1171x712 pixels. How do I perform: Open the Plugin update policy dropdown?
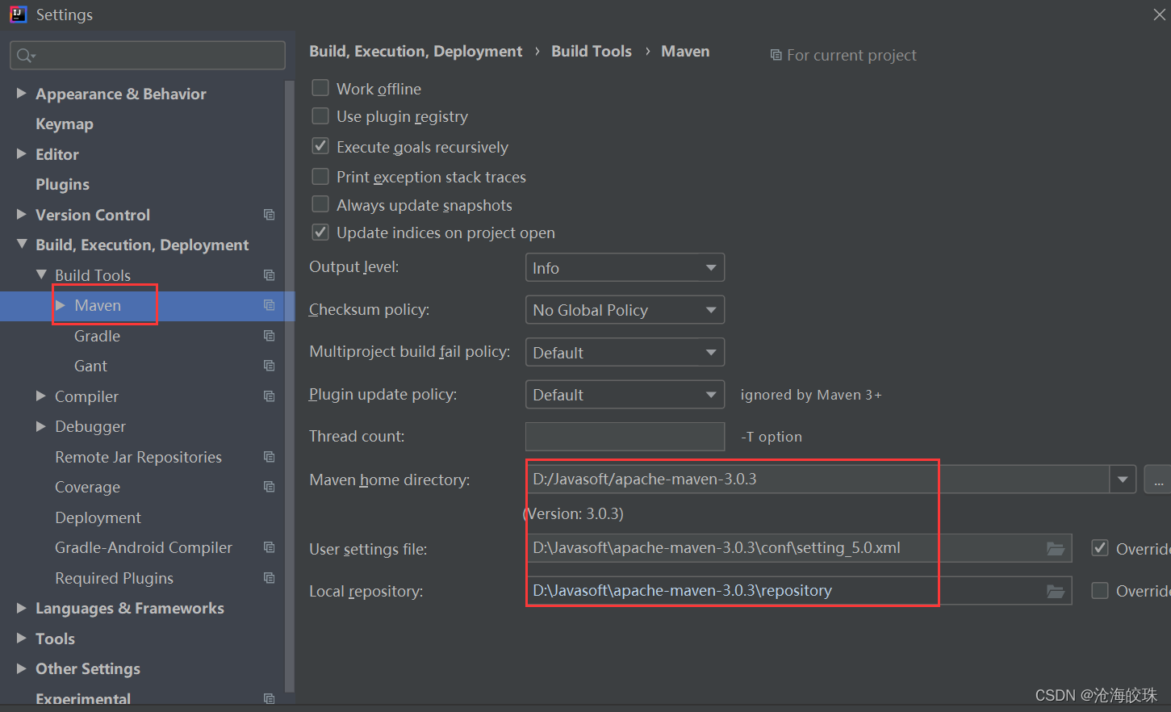[625, 395]
